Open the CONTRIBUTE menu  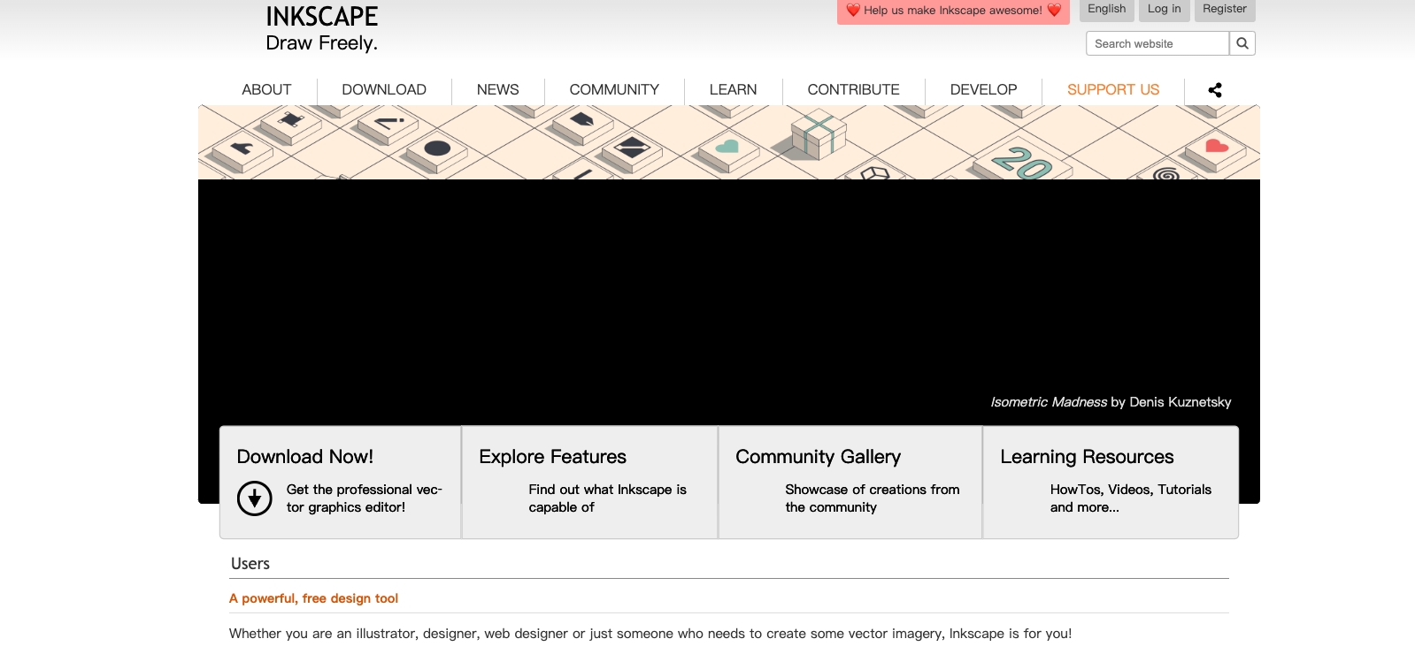(x=854, y=90)
